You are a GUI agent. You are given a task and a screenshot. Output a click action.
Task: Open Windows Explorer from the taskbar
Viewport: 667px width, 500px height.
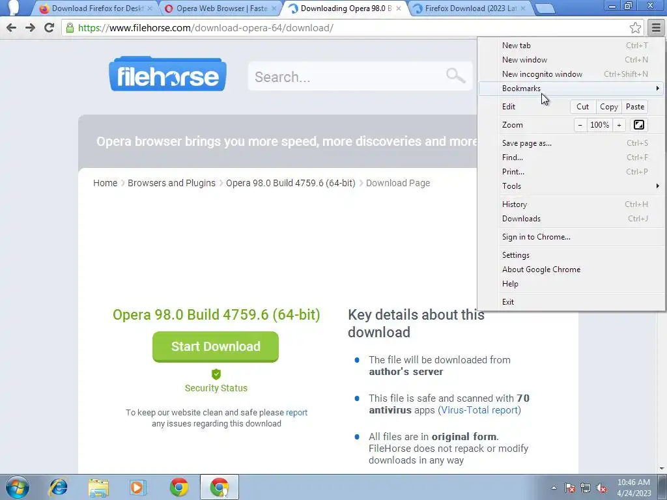(98, 487)
